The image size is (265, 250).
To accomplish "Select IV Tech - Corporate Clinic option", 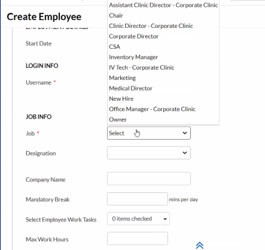I will point(163,68).
